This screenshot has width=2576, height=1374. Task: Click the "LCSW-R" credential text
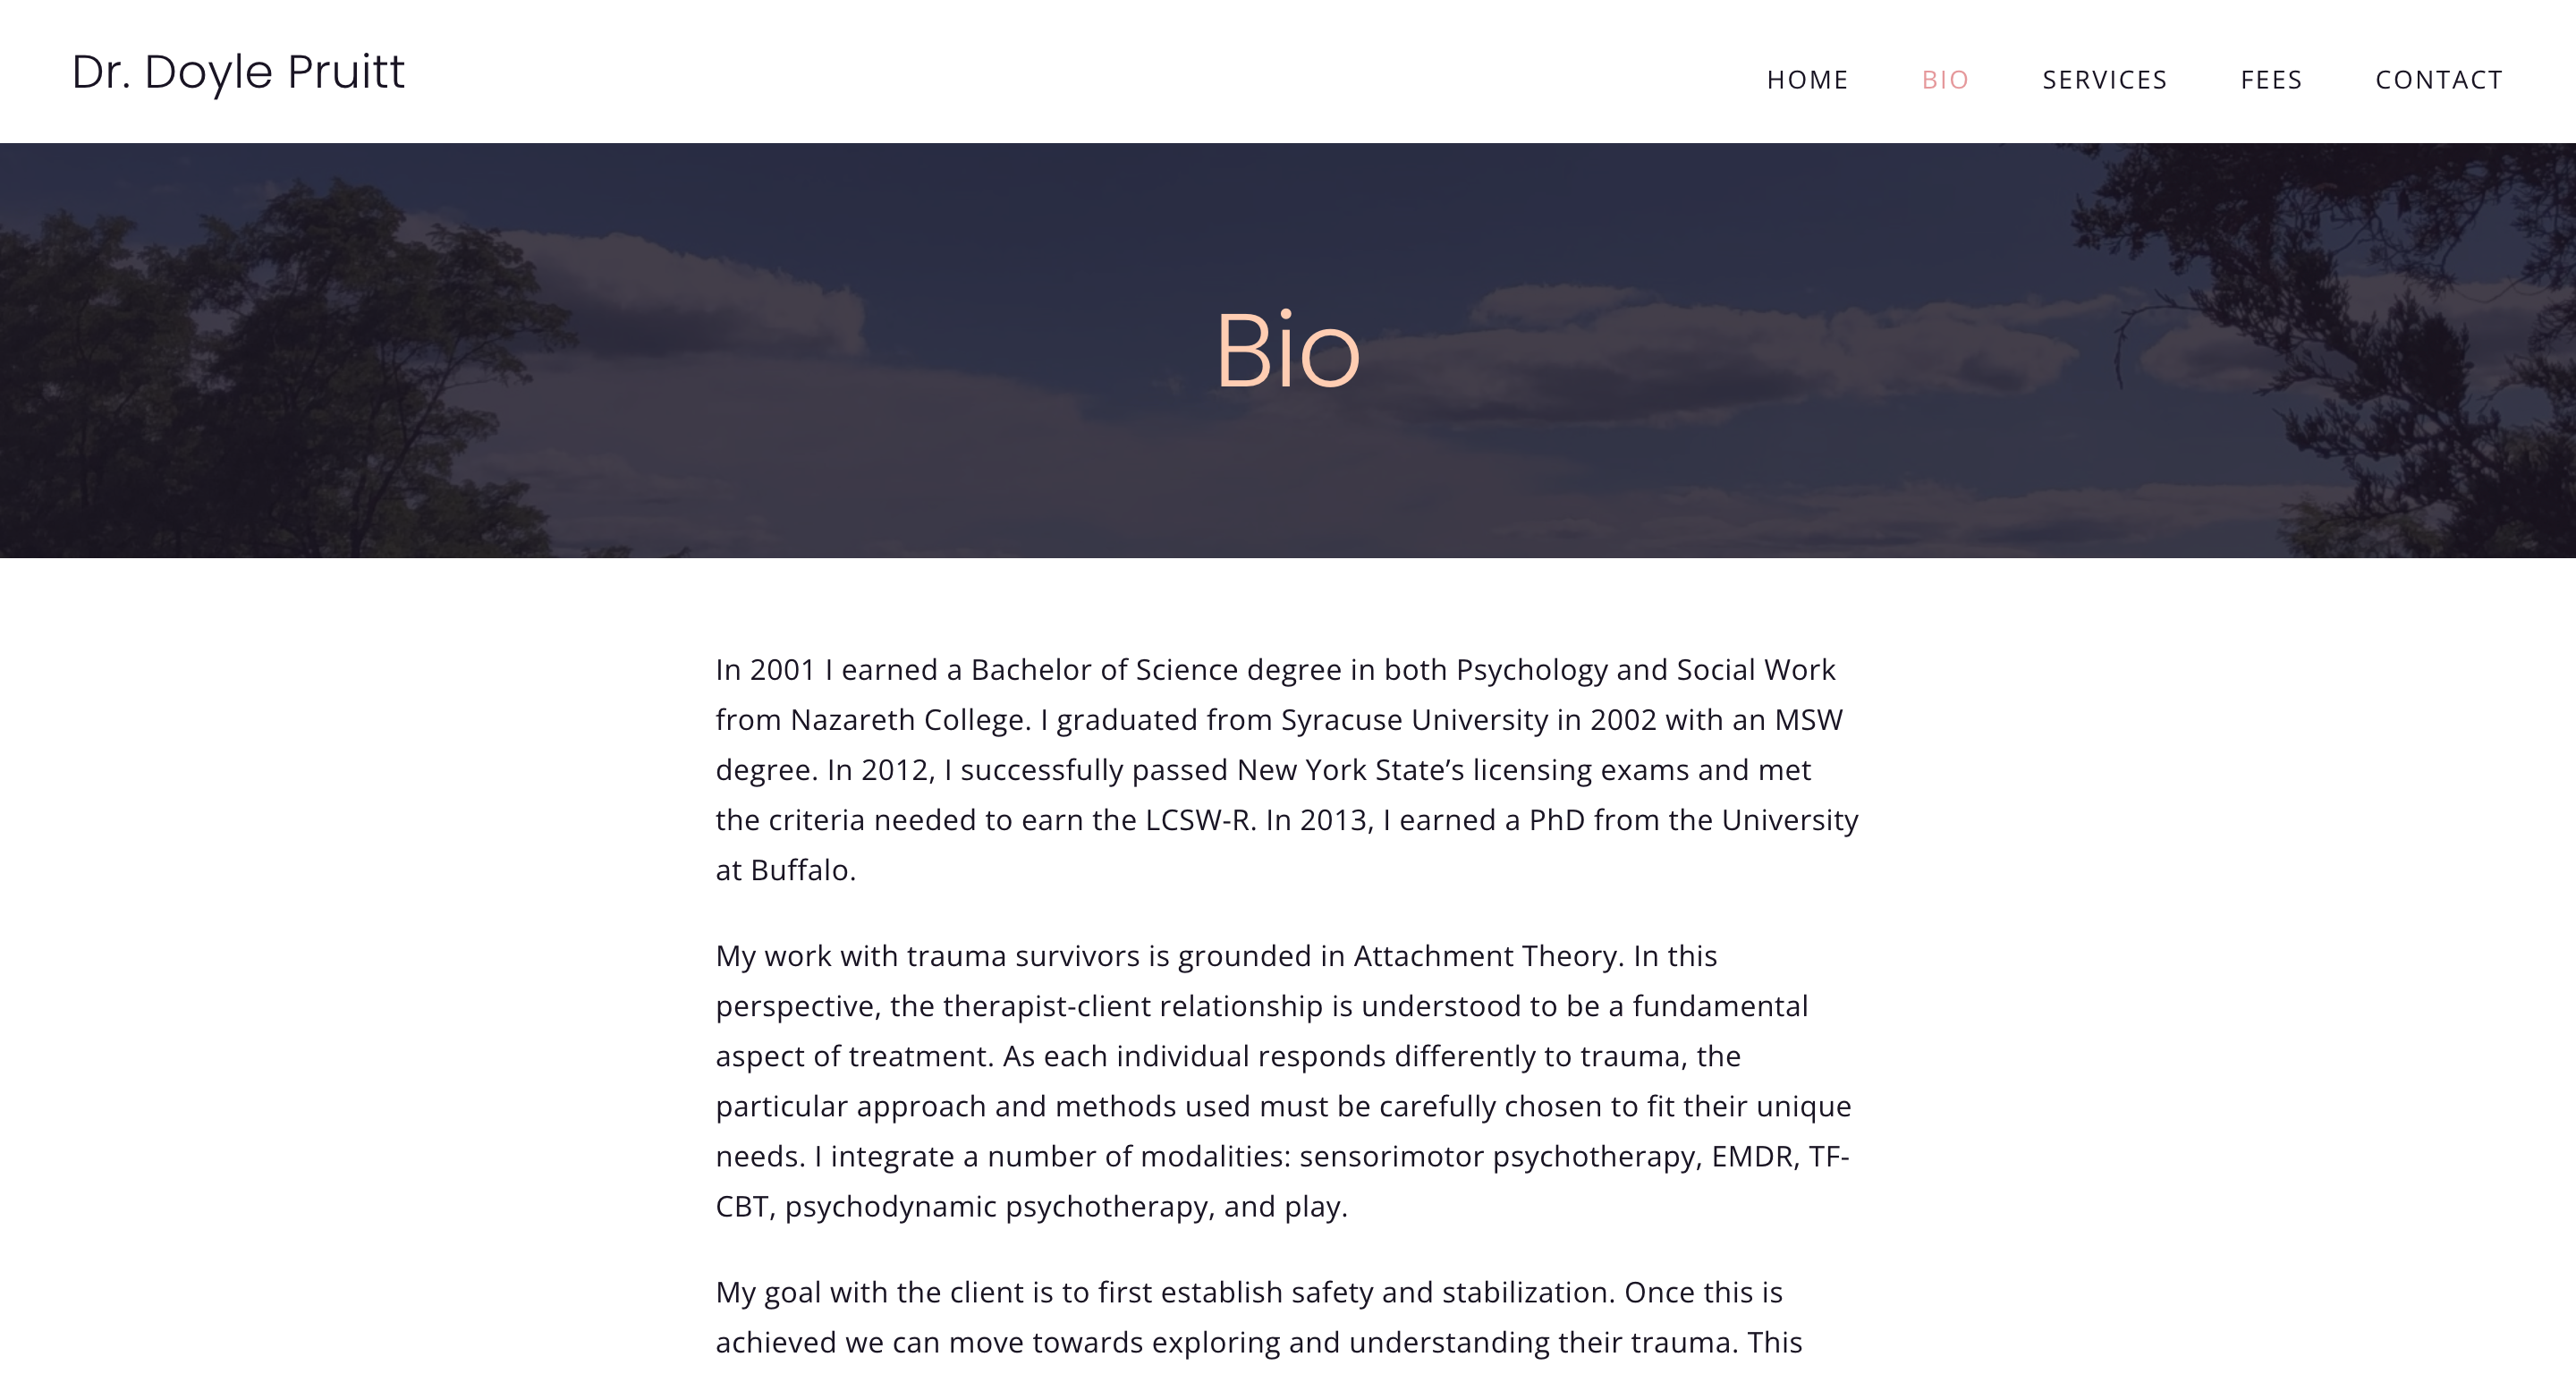[1199, 820]
